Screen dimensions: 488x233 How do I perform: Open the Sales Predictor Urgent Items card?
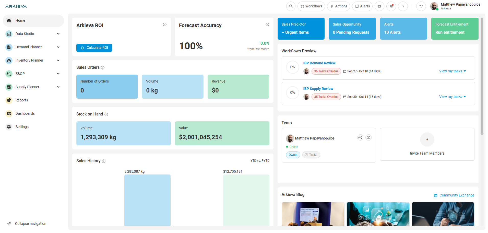(x=301, y=29)
